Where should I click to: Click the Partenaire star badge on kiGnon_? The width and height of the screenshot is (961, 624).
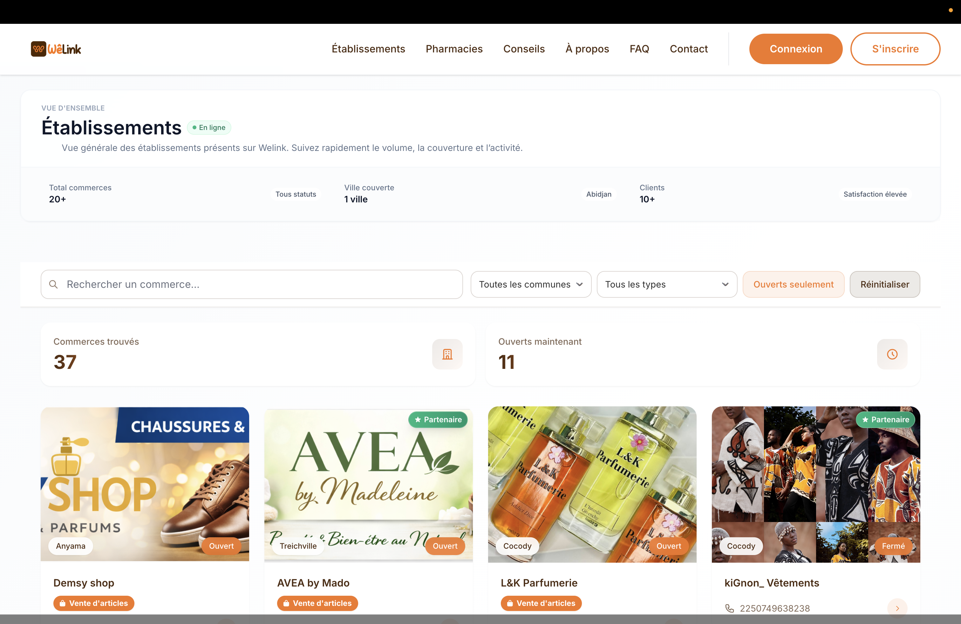(885, 419)
